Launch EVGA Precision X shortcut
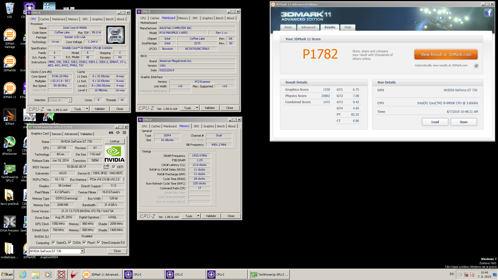This screenshot has height=280, width=498. coord(10,225)
